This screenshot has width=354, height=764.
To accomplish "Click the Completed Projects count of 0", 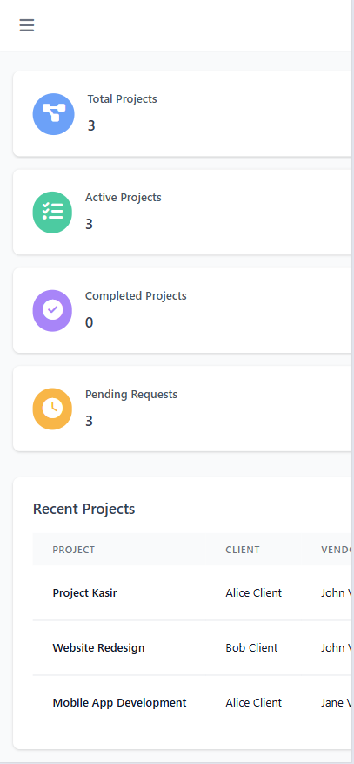I will (89, 322).
